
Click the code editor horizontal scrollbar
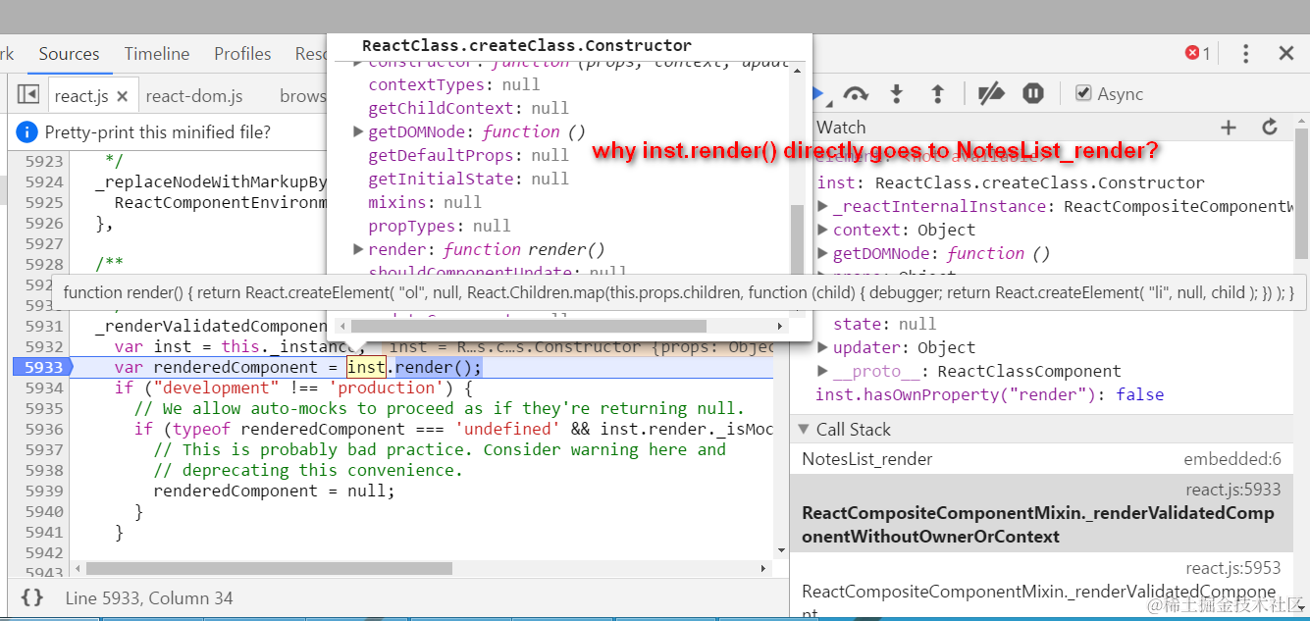tap(269, 568)
